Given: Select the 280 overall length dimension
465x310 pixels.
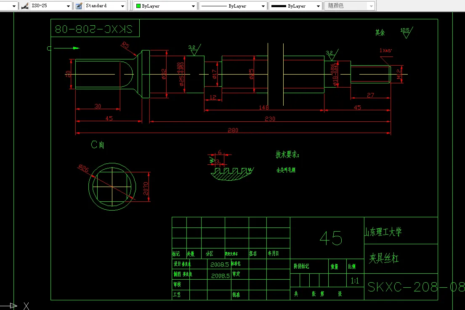Looking at the screenshot, I should (233, 130).
